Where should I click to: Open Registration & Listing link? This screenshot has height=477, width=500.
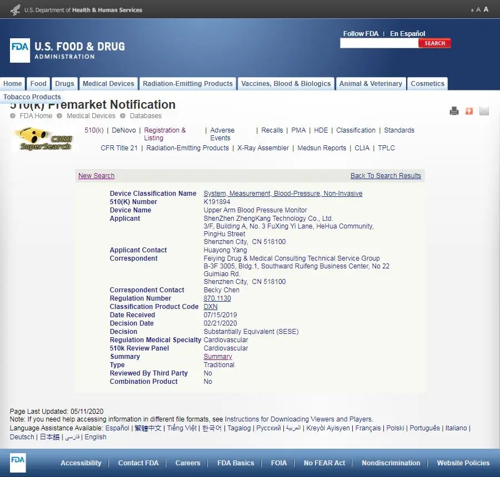[164, 134]
